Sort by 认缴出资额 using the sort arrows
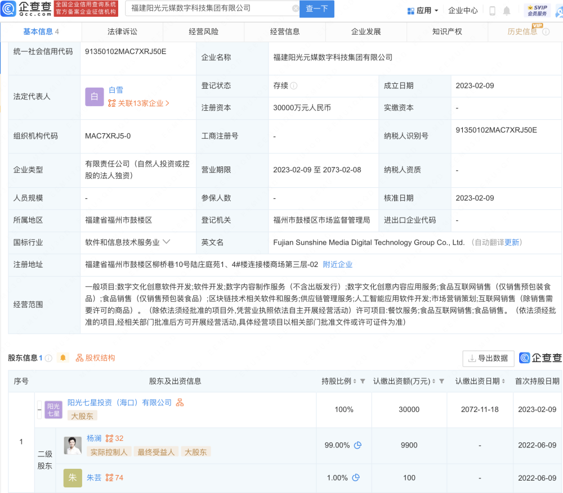Image resolution: width=563 pixels, height=493 pixels. 434,381
